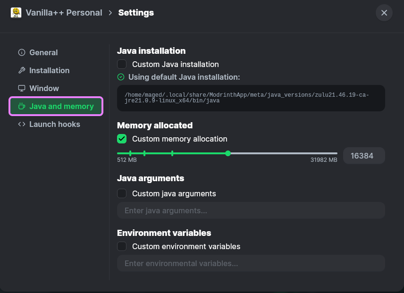
Task: Click the Custom java arguments label
Action: [x=174, y=194]
